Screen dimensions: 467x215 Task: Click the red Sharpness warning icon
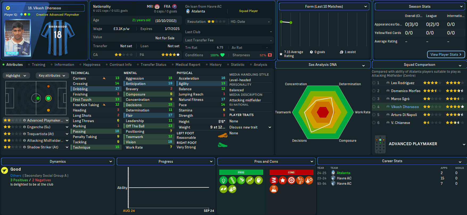[x=270, y=55]
